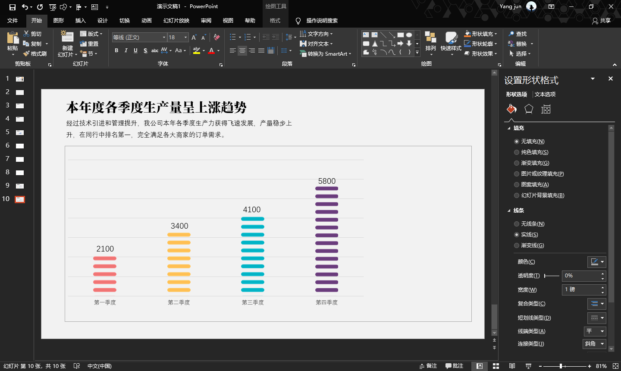The height and width of the screenshot is (371, 621).
Task: Click the Tell Me lightbulb search icon
Action: coord(298,21)
